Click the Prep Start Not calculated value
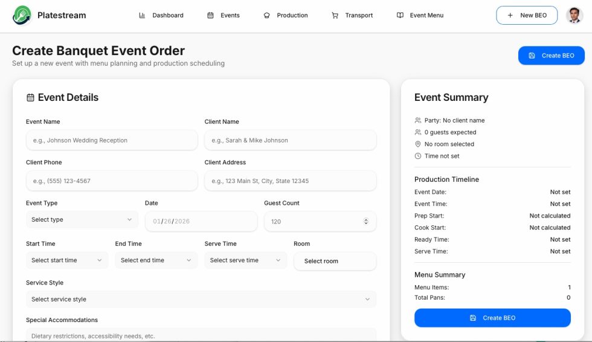592x342 pixels. coord(550,216)
